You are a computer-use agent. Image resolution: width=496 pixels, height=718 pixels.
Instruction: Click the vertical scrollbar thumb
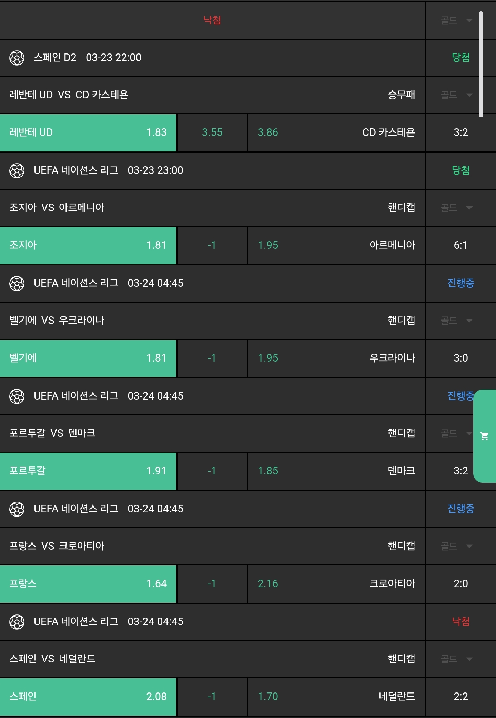[481, 64]
